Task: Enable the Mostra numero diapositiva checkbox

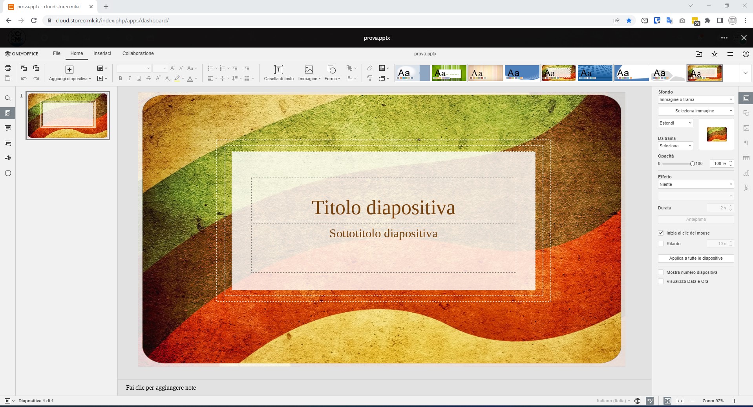Action: pyautogui.click(x=661, y=272)
